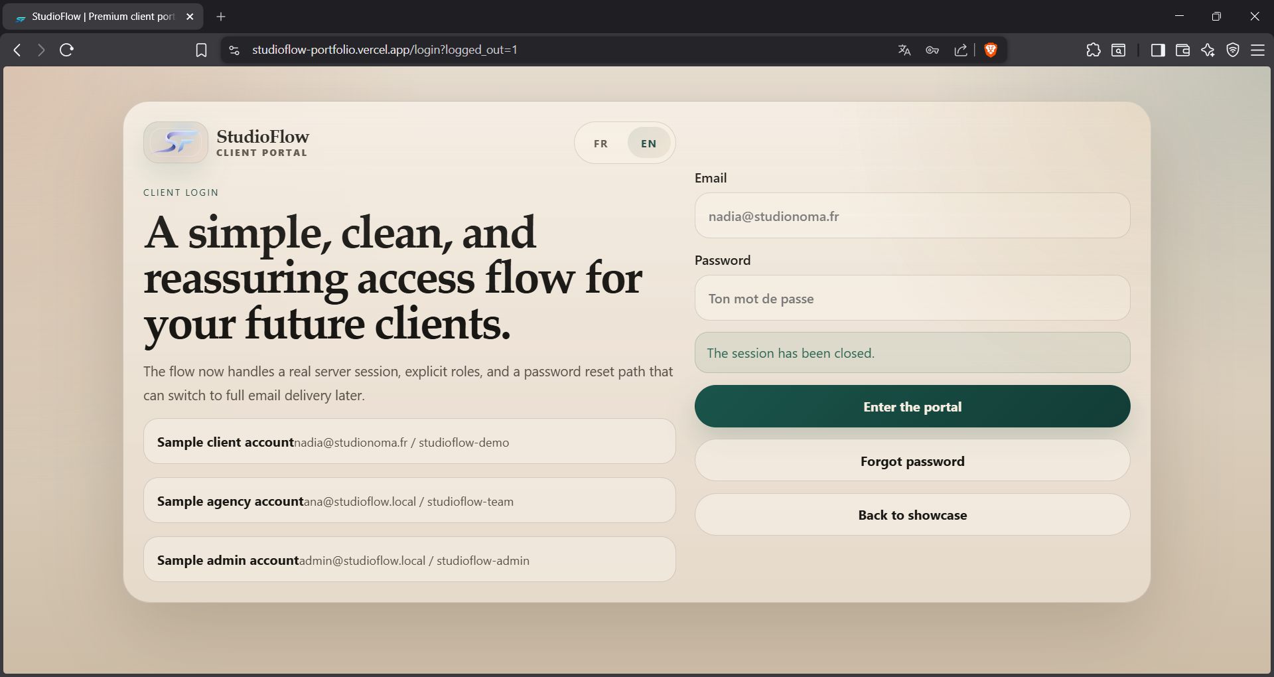Select the StudioFlow browser tab
The width and height of the screenshot is (1274, 677).
coord(103,17)
